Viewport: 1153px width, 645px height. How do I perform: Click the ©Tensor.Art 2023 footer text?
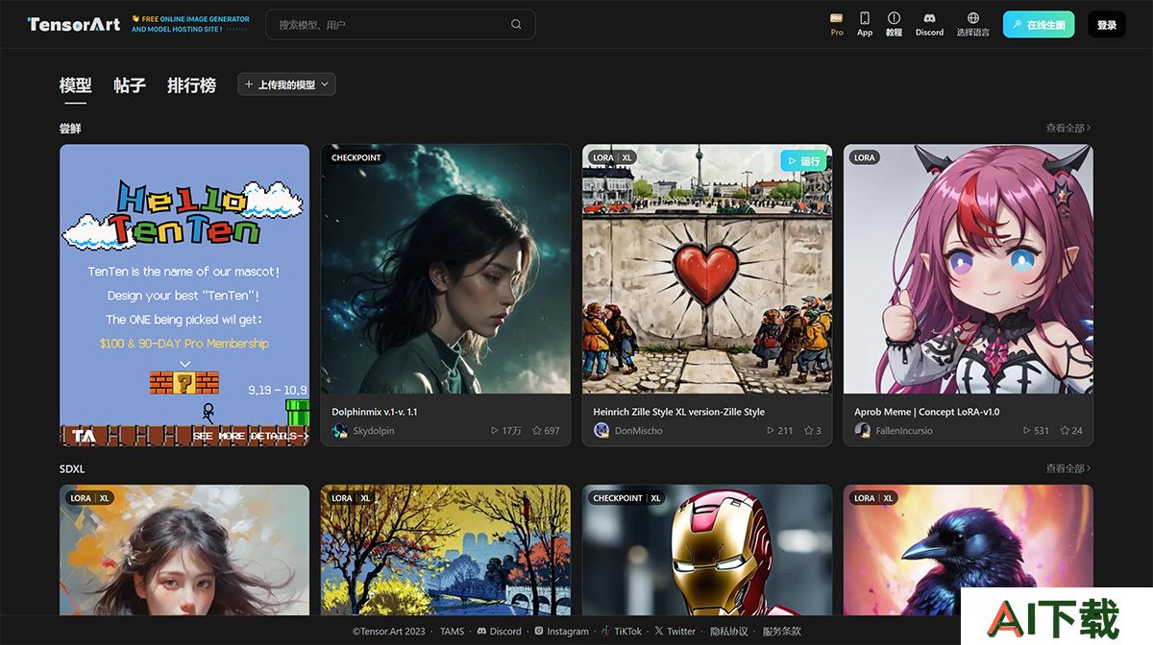388,631
